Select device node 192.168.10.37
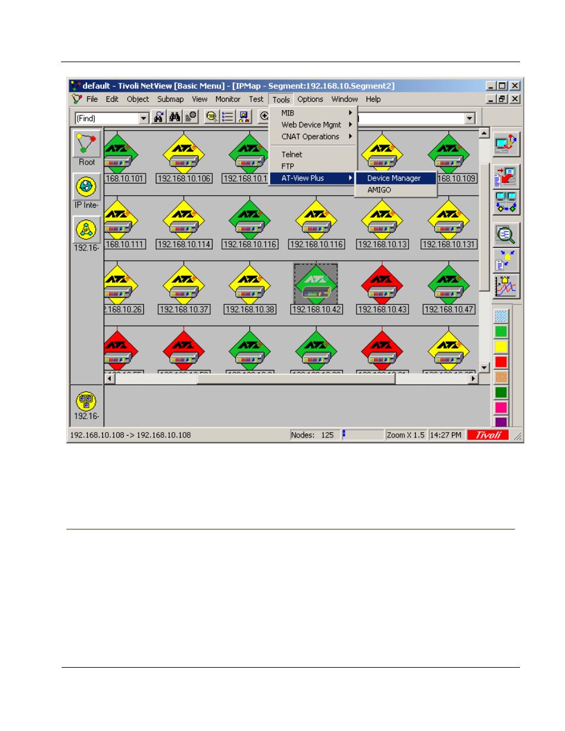 coord(184,290)
